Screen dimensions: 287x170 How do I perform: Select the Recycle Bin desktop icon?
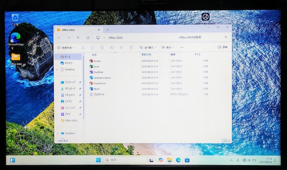pos(15,20)
